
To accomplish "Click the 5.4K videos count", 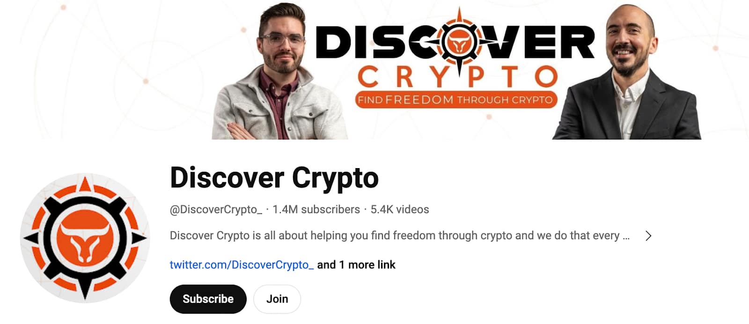I will pos(400,209).
